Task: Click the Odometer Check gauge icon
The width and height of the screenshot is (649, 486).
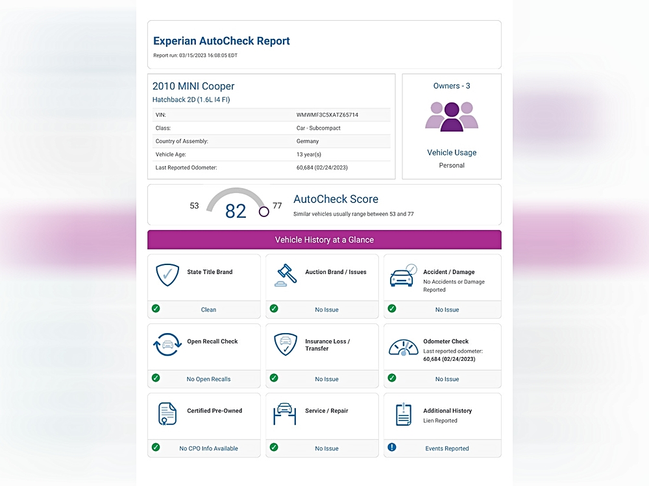Action: tap(402, 347)
